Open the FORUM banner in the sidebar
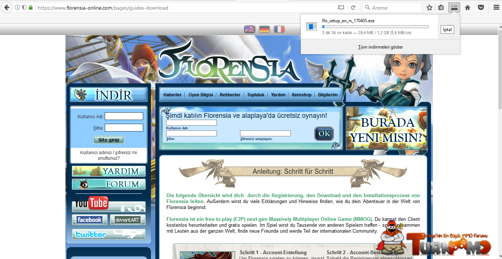Viewport: 502px width, 259px height. coord(109,184)
